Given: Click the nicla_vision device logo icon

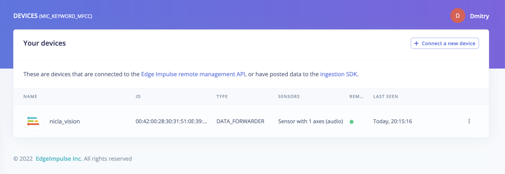Looking at the screenshot, I should point(33,121).
